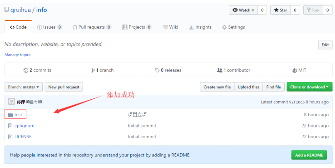This screenshot has height=168, width=335.
Task: Click New pull request
Action: (64, 87)
